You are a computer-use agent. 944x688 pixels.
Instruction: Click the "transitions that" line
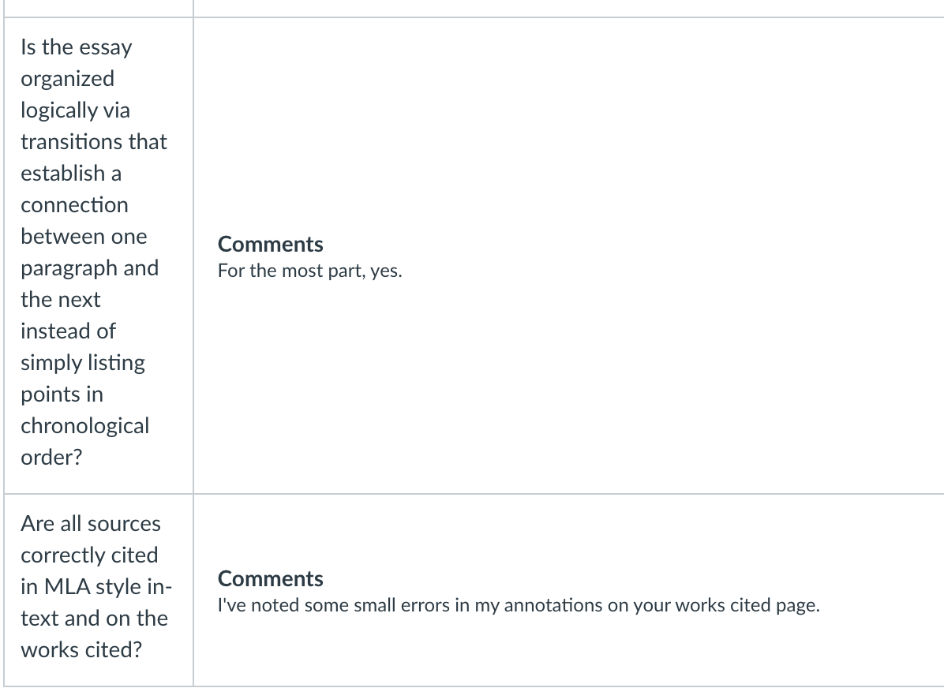94,142
